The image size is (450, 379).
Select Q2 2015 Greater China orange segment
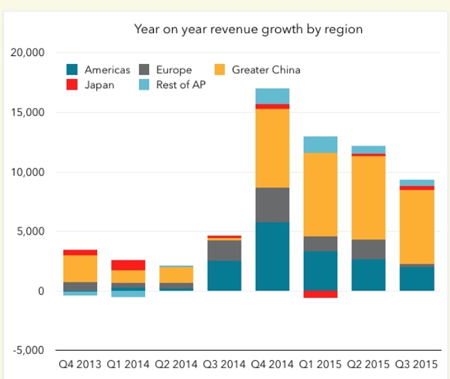point(368,198)
